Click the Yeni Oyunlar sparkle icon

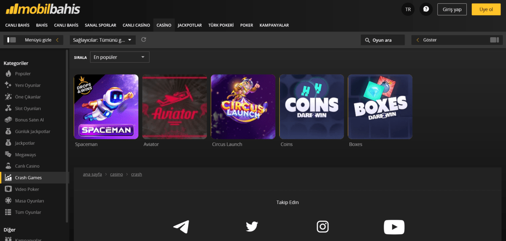click(x=8, y=85)
